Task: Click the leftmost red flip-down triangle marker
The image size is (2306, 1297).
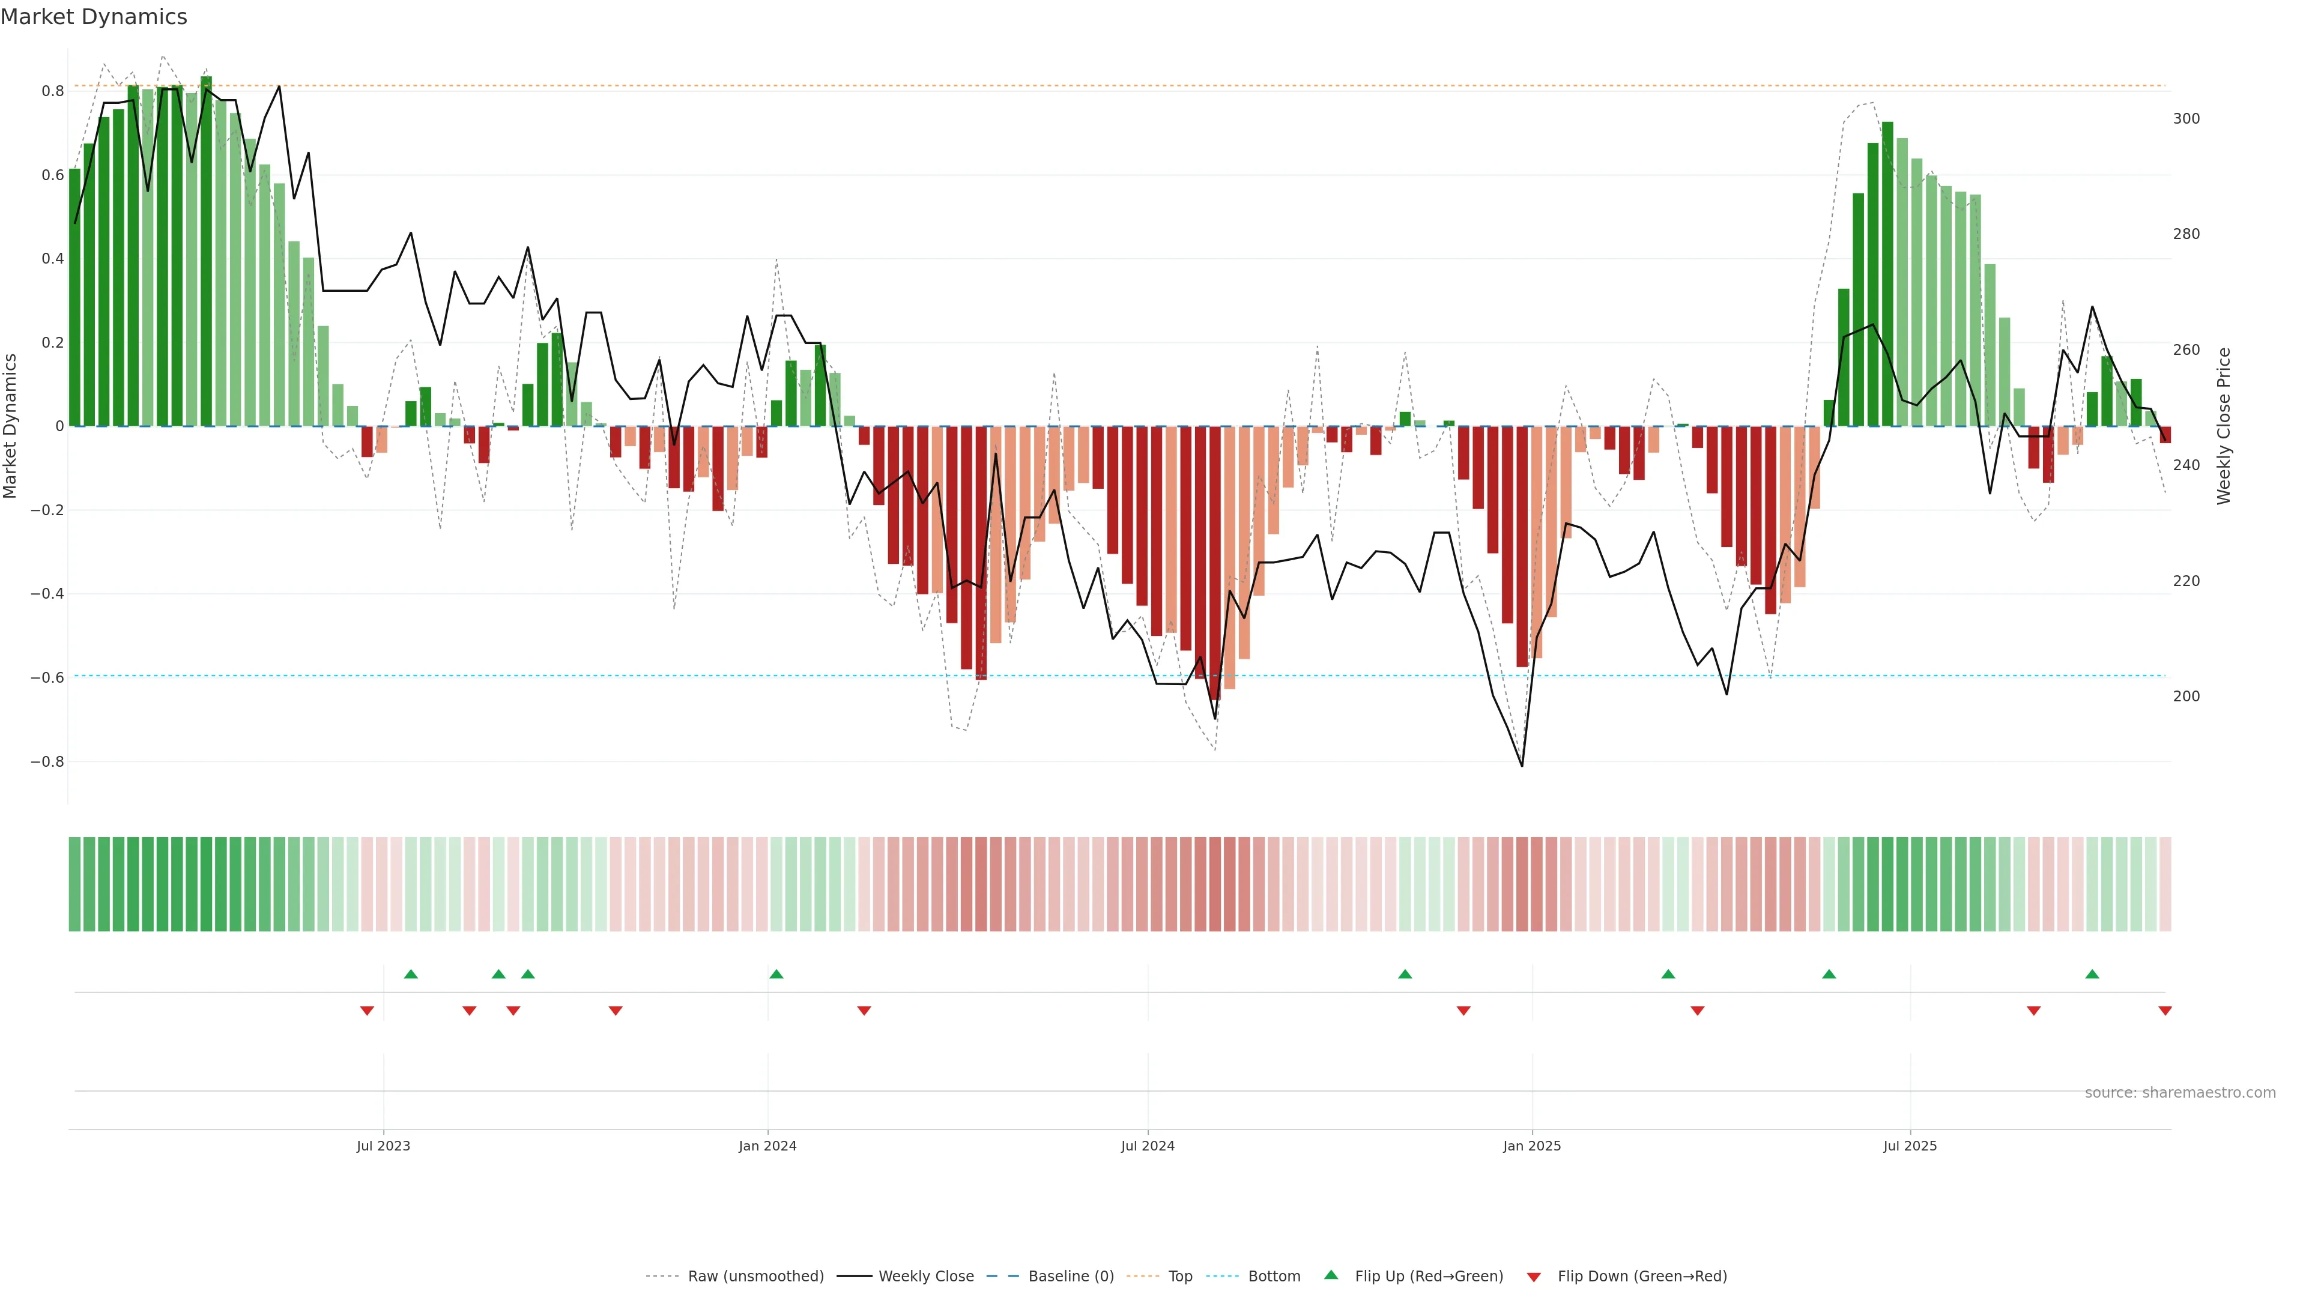Action: 367,1011
